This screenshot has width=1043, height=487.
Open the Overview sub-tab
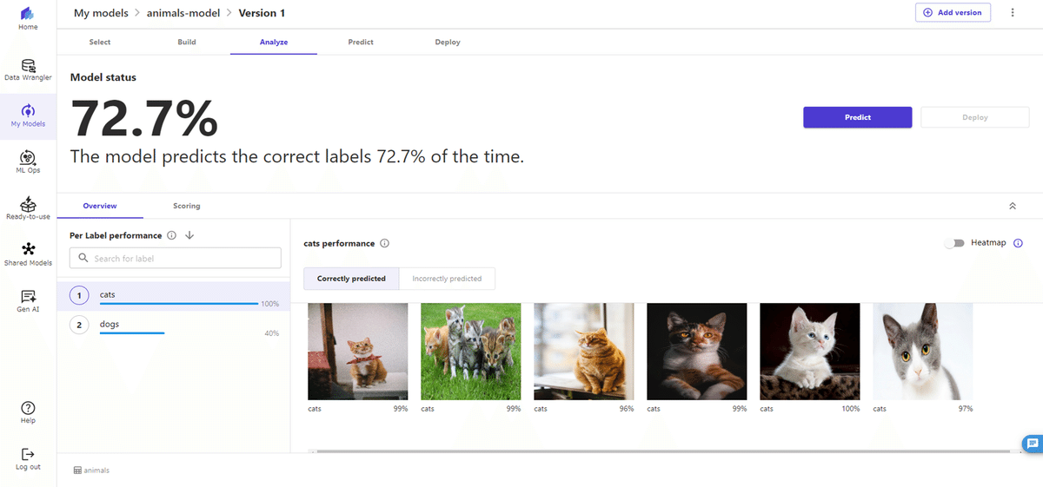coord(100,206)
